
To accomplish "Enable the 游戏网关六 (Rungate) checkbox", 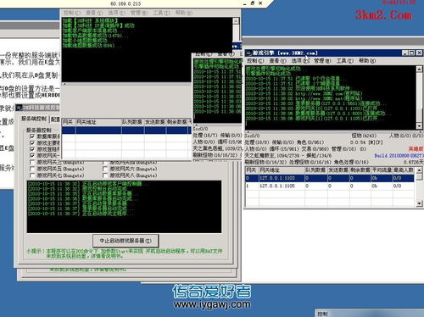I will point(105,169).
